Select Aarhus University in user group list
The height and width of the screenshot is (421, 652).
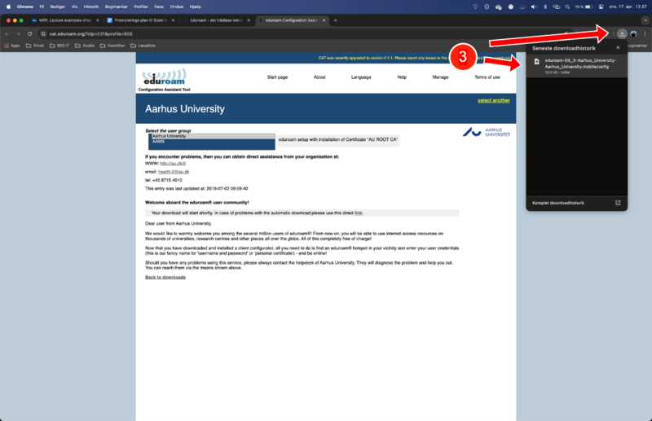(210, 136)
